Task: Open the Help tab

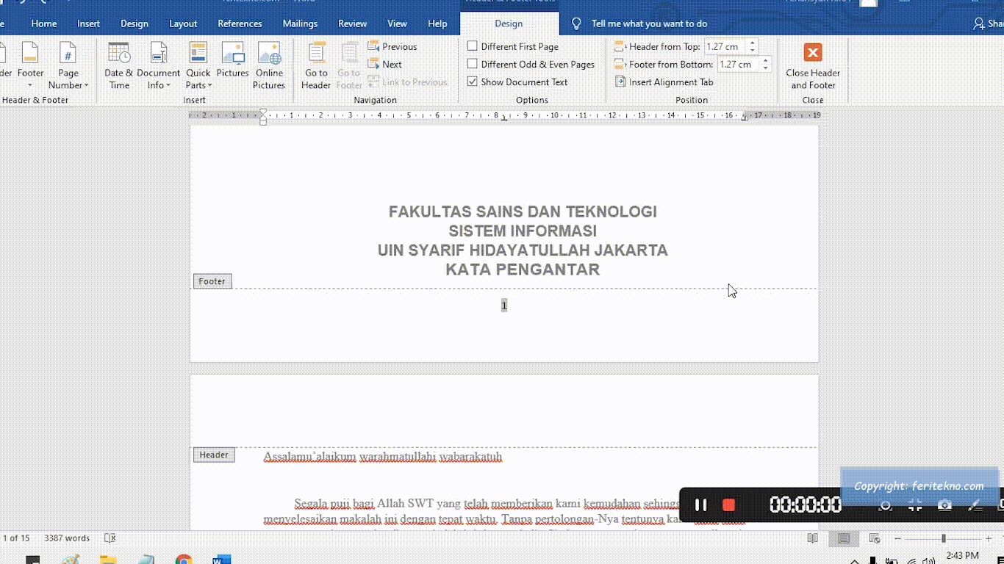Action: pos(437,23)
